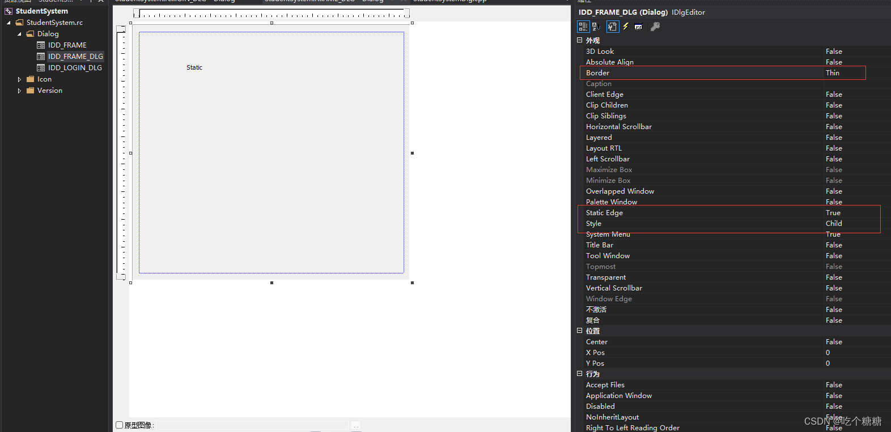
Task: Enable the 原型图像 checkbox
Action: 120,425
